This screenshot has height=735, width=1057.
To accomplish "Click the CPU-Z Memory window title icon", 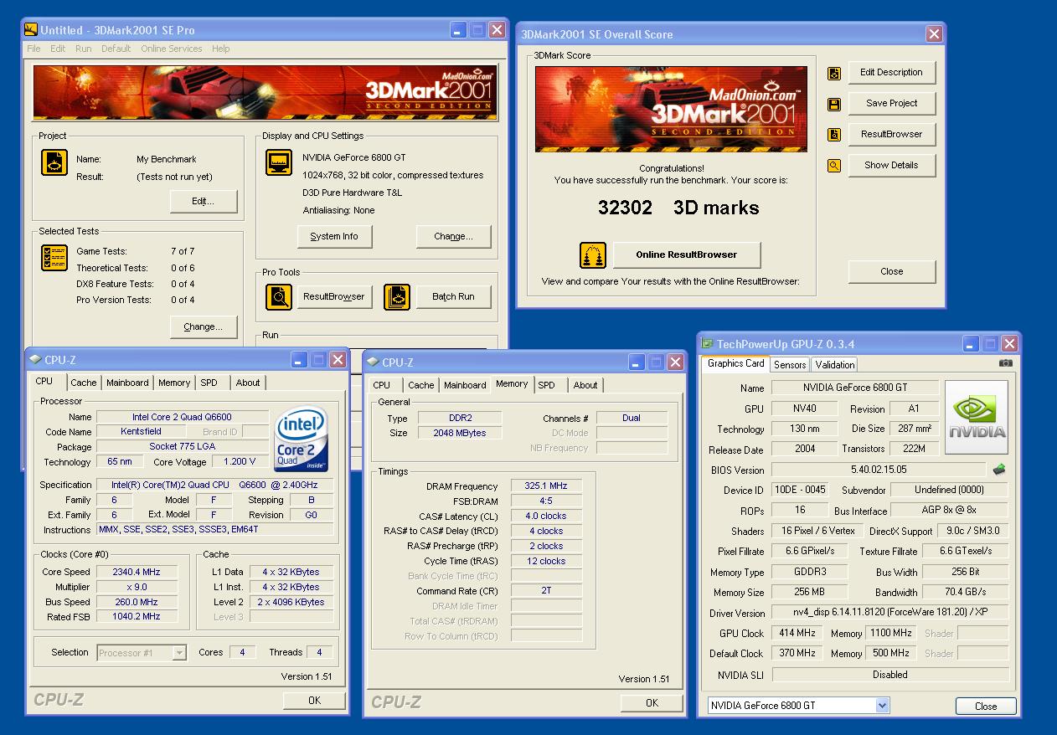I will tap(372, 362).
